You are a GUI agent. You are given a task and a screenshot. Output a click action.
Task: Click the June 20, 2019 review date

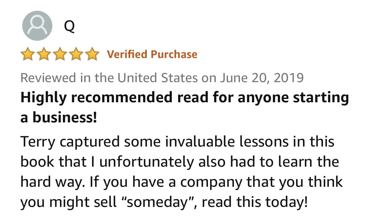click(x=262, y=78)
